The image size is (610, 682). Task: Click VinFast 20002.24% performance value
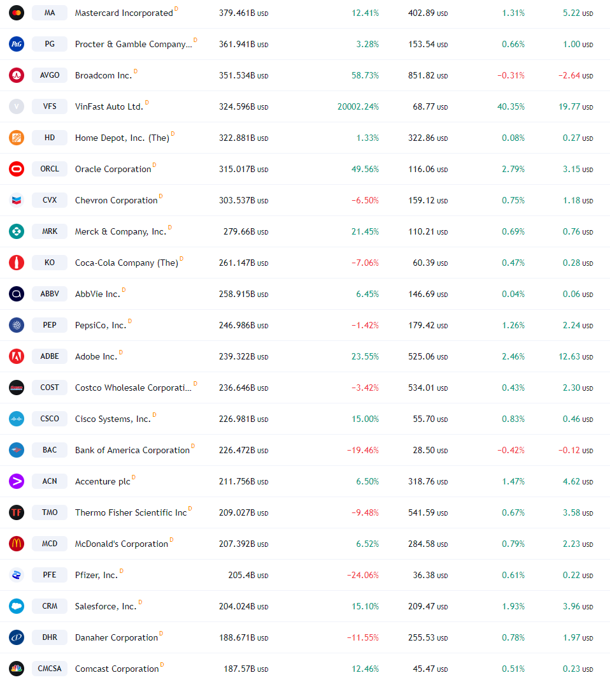point(358,106)
